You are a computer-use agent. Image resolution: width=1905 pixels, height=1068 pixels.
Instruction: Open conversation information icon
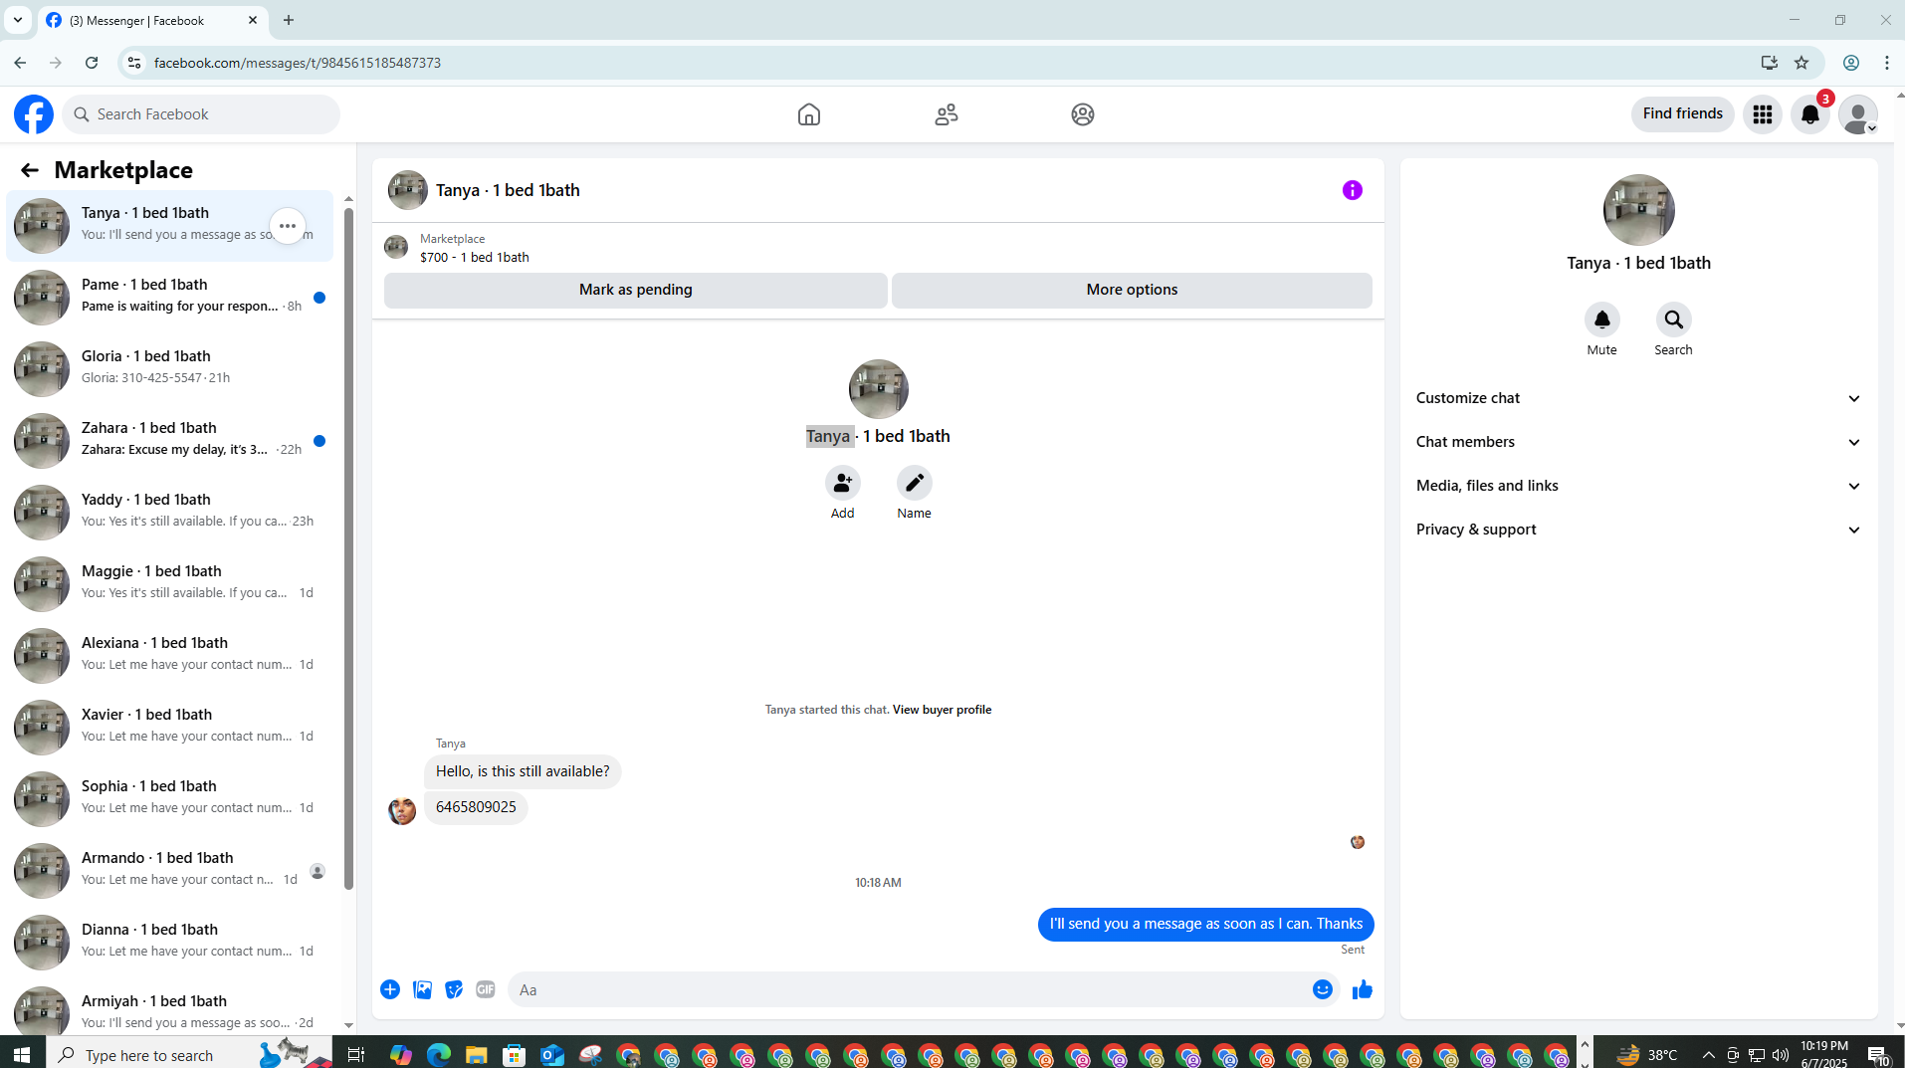(1353, 190)
